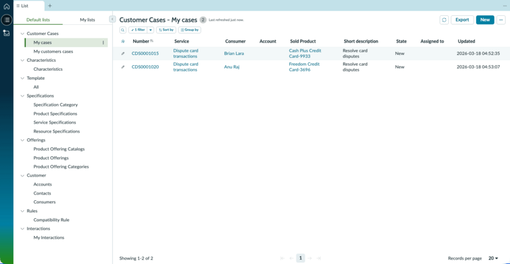The width and height of the screenshot is (510, 264).
Task: Open the more actions ellipsis beside New
Action: [501, 20]
